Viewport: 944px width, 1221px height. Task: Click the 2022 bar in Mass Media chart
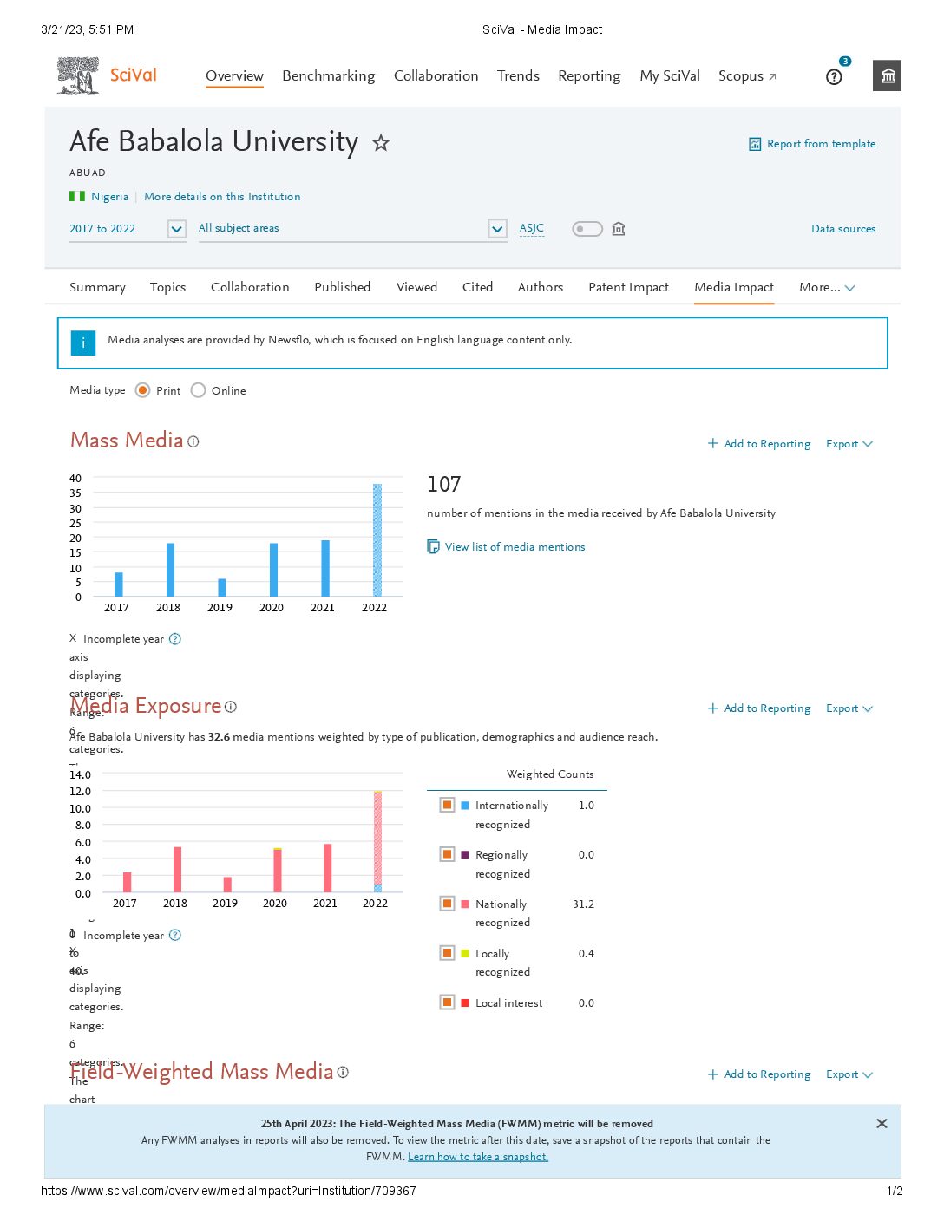pyautogui.click(x=377, y=539)
